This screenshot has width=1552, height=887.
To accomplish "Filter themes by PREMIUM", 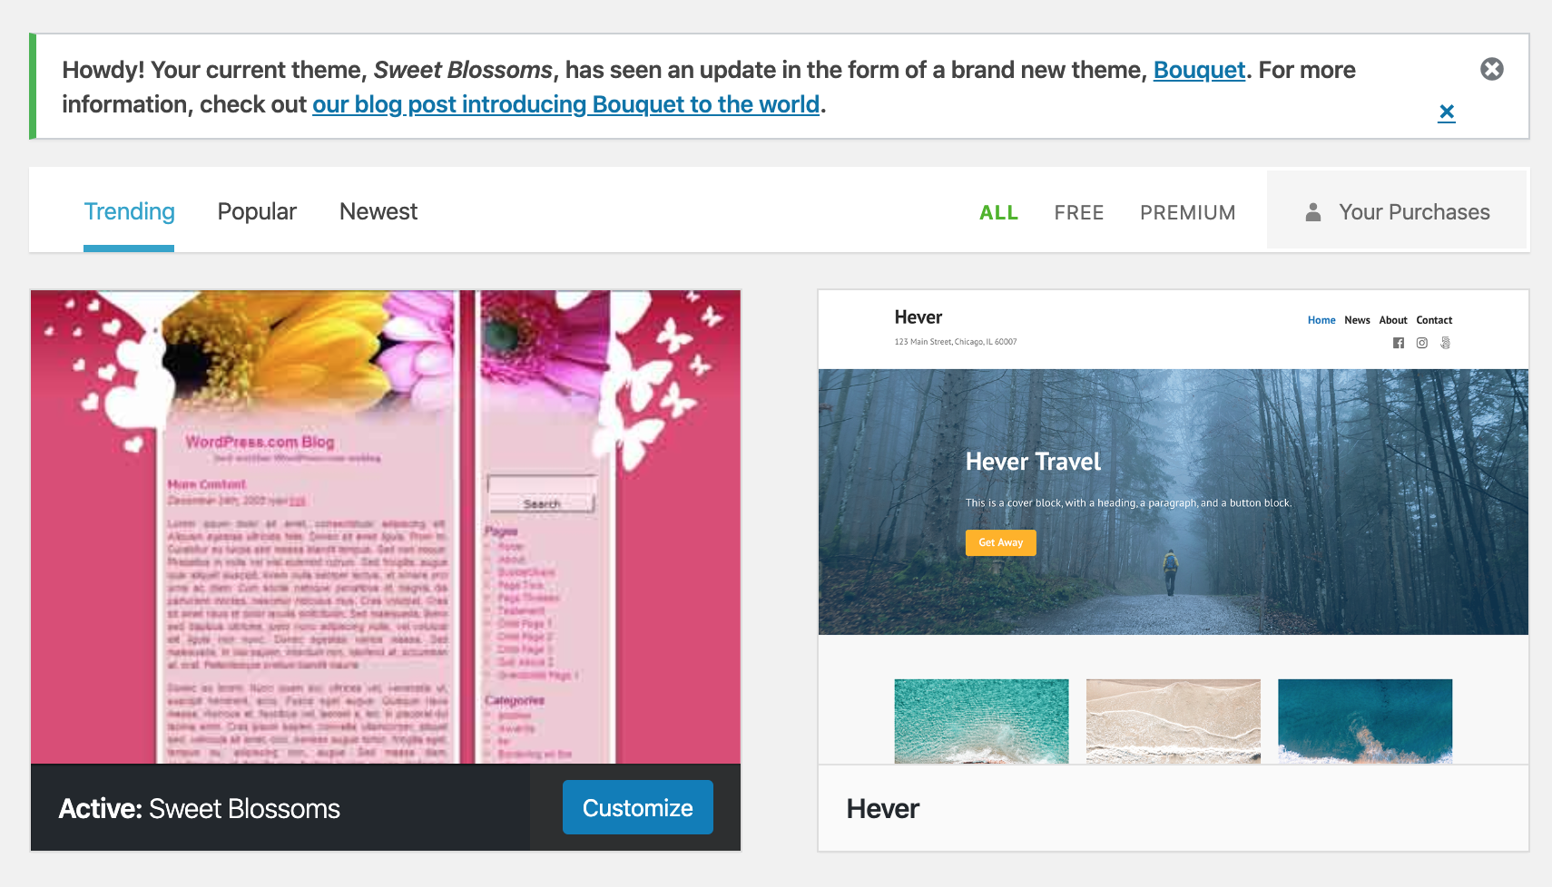I will tap(1188, 212).
